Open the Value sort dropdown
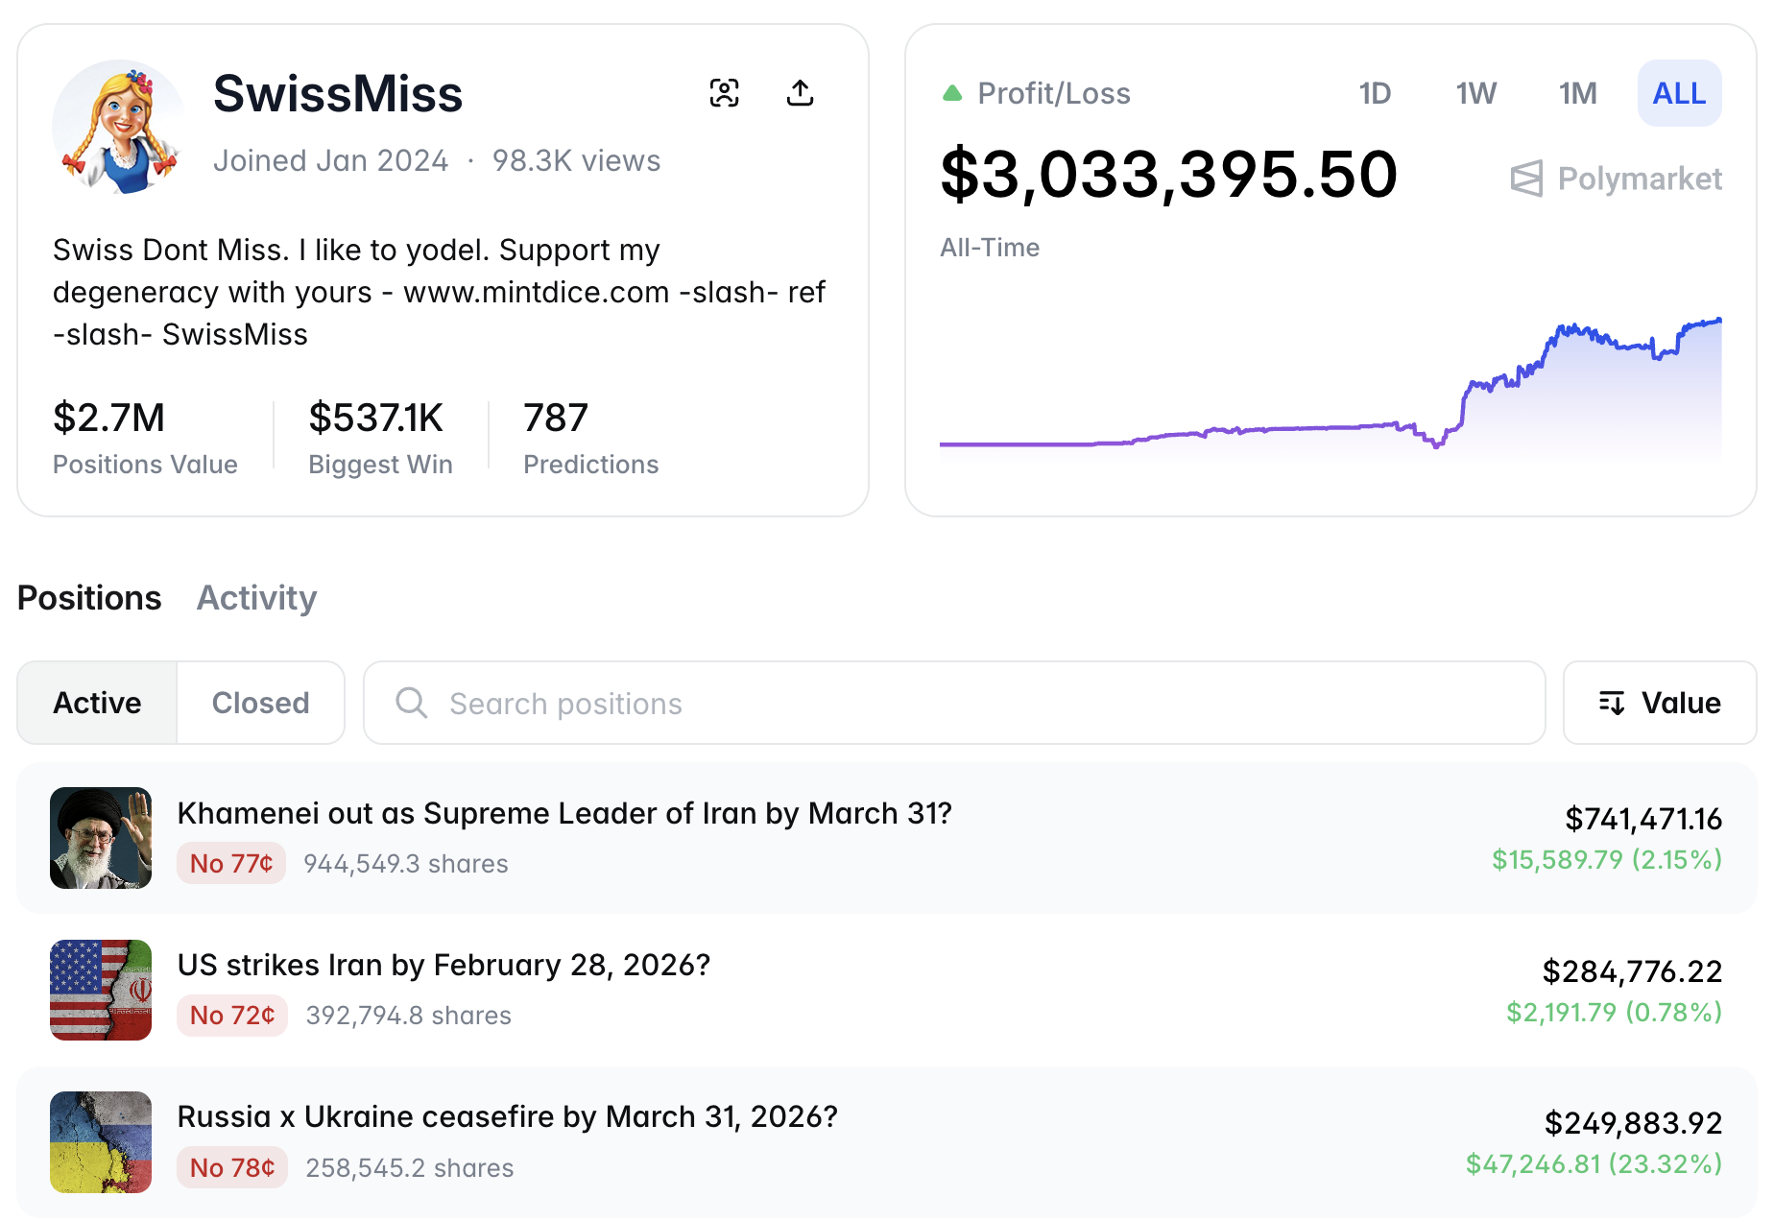Image resolution: width=1774 pixels, height=1221 pixels. coord(1659,703)
